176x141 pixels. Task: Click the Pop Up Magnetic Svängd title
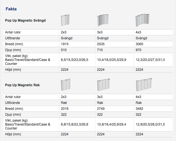[x=25, y=21]
